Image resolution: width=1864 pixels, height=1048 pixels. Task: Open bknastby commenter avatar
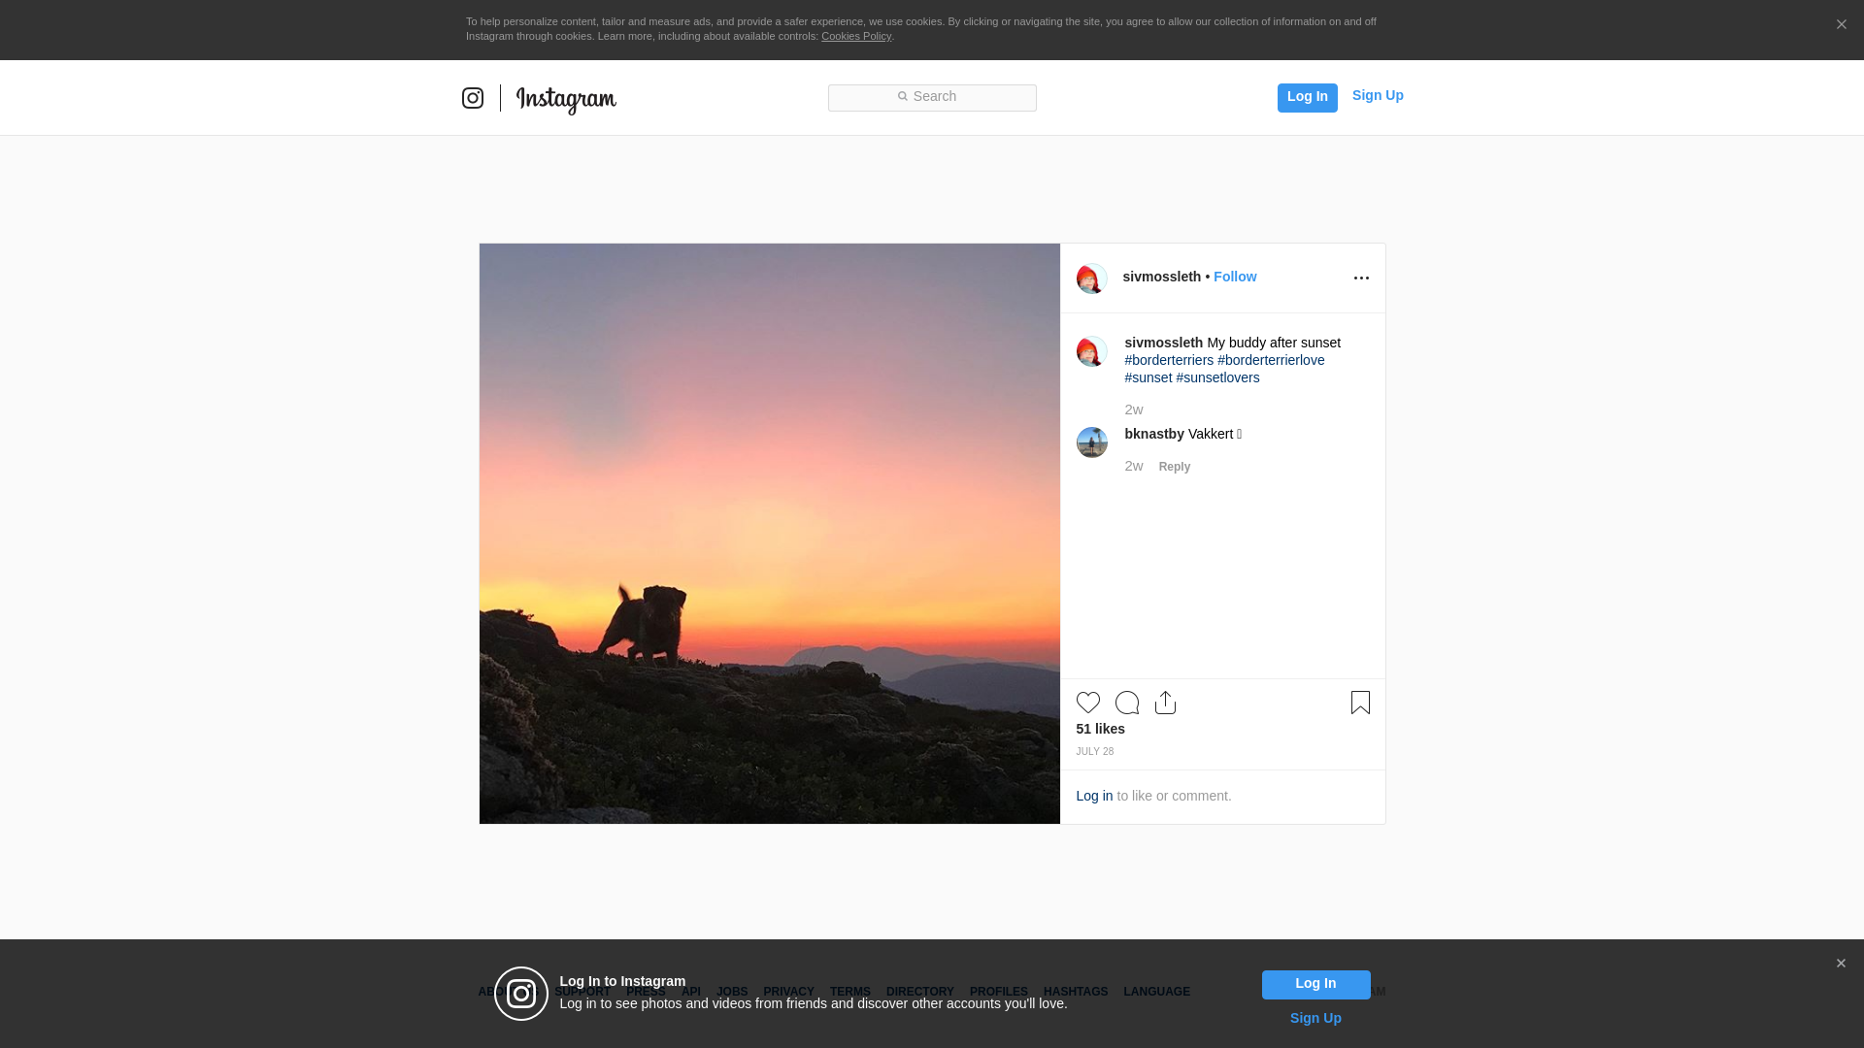coord(1091,442)
